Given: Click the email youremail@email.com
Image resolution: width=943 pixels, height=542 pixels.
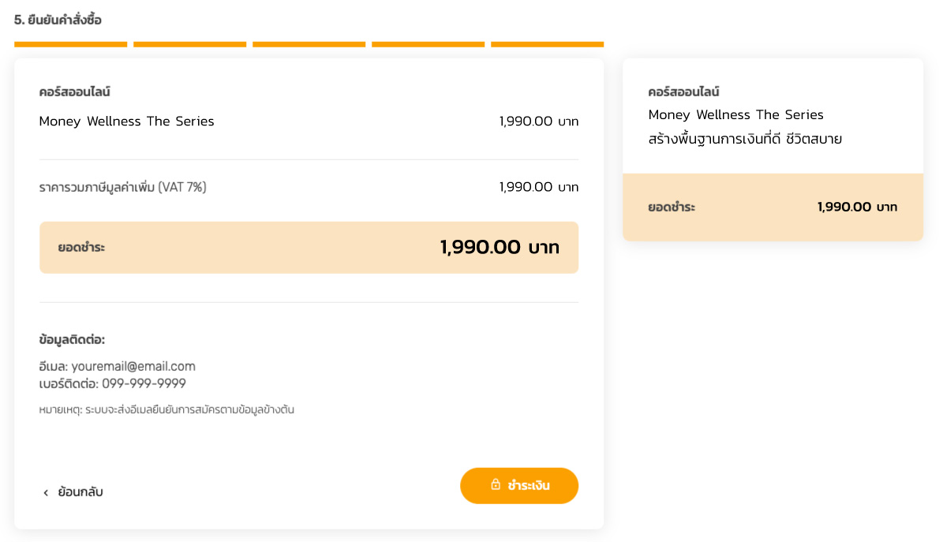Looking at the screenshot, I should (x=133, y=366).
